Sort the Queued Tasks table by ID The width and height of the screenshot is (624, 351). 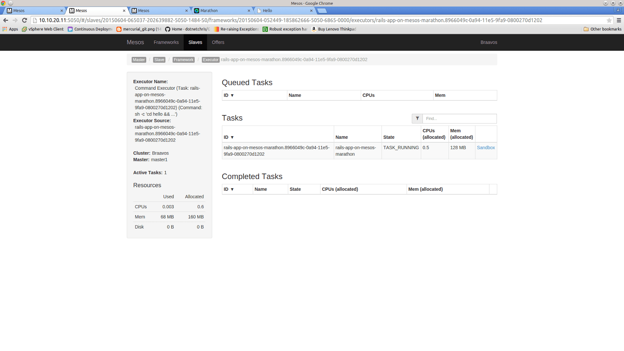229,96
